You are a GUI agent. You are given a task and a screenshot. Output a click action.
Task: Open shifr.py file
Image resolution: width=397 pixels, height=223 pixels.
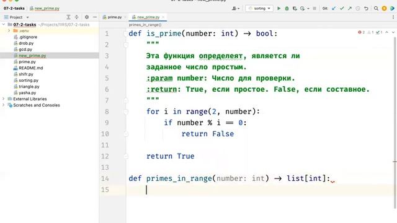coord(26,74)
